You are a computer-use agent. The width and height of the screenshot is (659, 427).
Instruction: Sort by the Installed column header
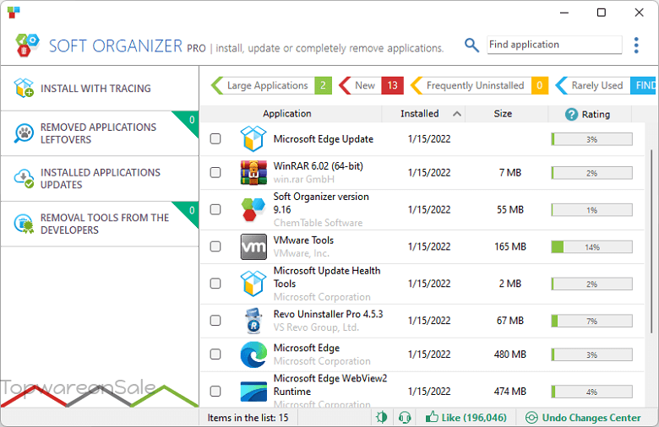423,114
